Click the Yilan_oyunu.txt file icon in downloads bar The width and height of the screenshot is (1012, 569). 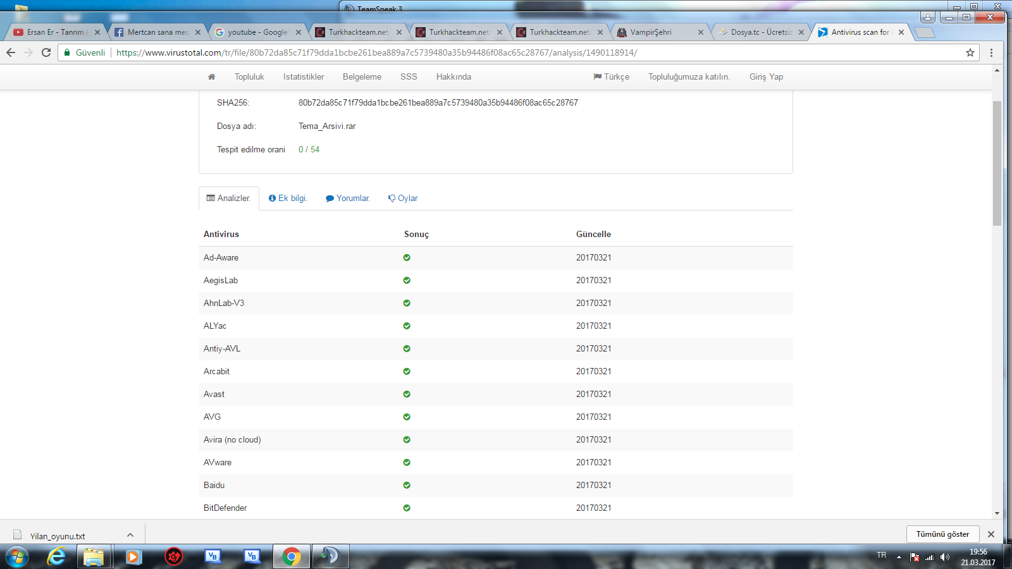tap(18, 535)
